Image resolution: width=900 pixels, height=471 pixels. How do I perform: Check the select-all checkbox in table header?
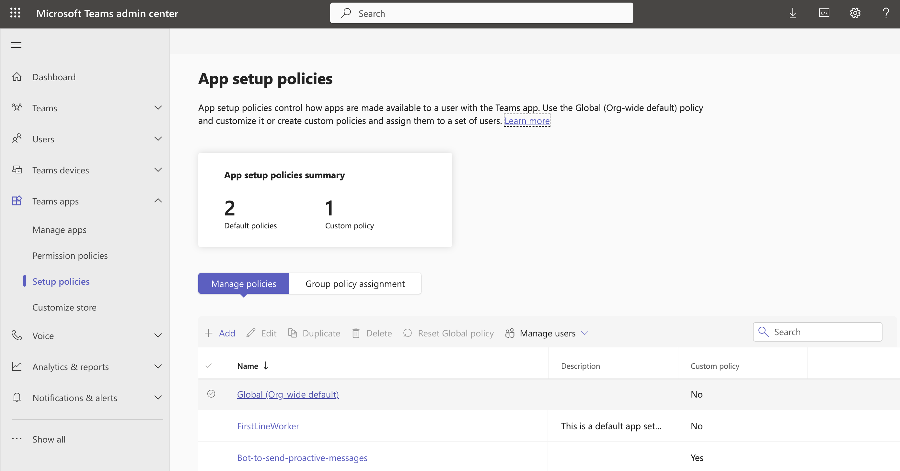pos(209,366)
